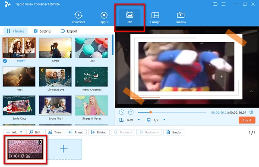Remove the clip using its X button
This screenshot has height=167, width=259.
(x=39, y=142)
